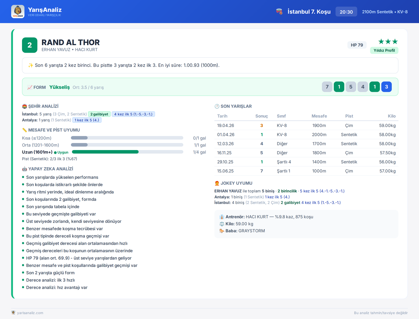
Task: Click the 2100m Sentetik • KV-8 info
Action: (x=385, y=12)
